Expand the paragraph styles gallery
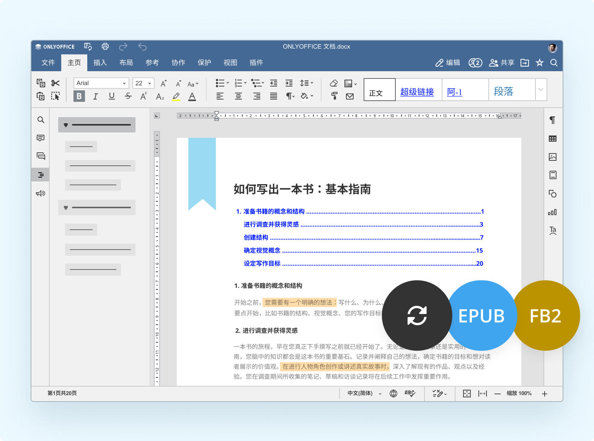The image size is (594, 441). coord(540,90)
